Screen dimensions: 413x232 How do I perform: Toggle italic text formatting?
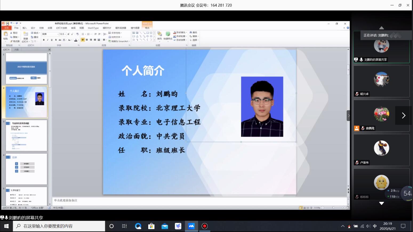click(48, 40)
